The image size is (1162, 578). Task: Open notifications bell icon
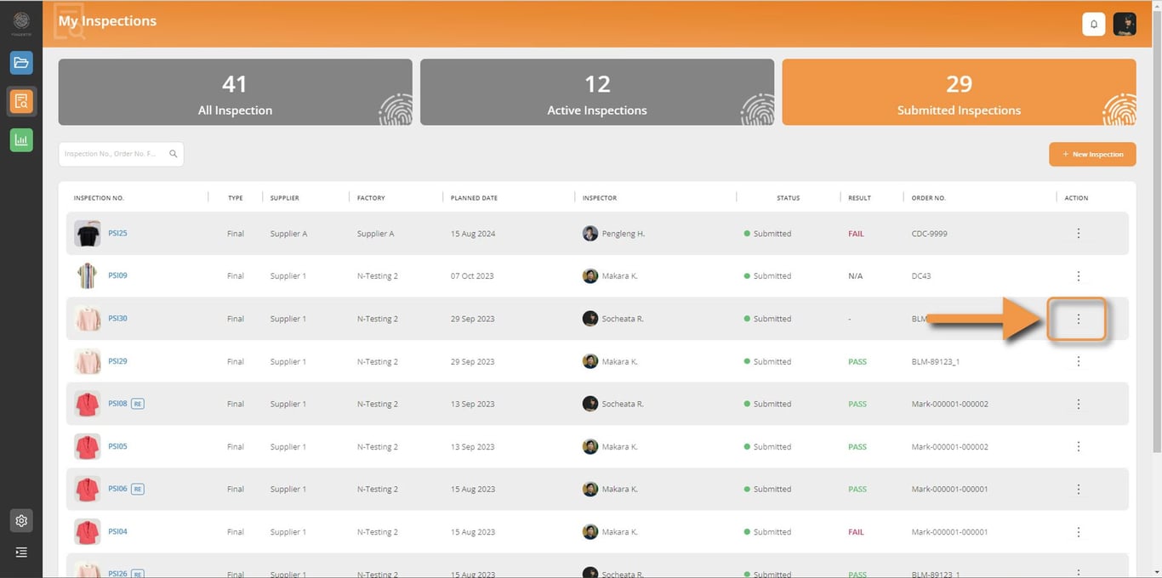point(1094,24)
